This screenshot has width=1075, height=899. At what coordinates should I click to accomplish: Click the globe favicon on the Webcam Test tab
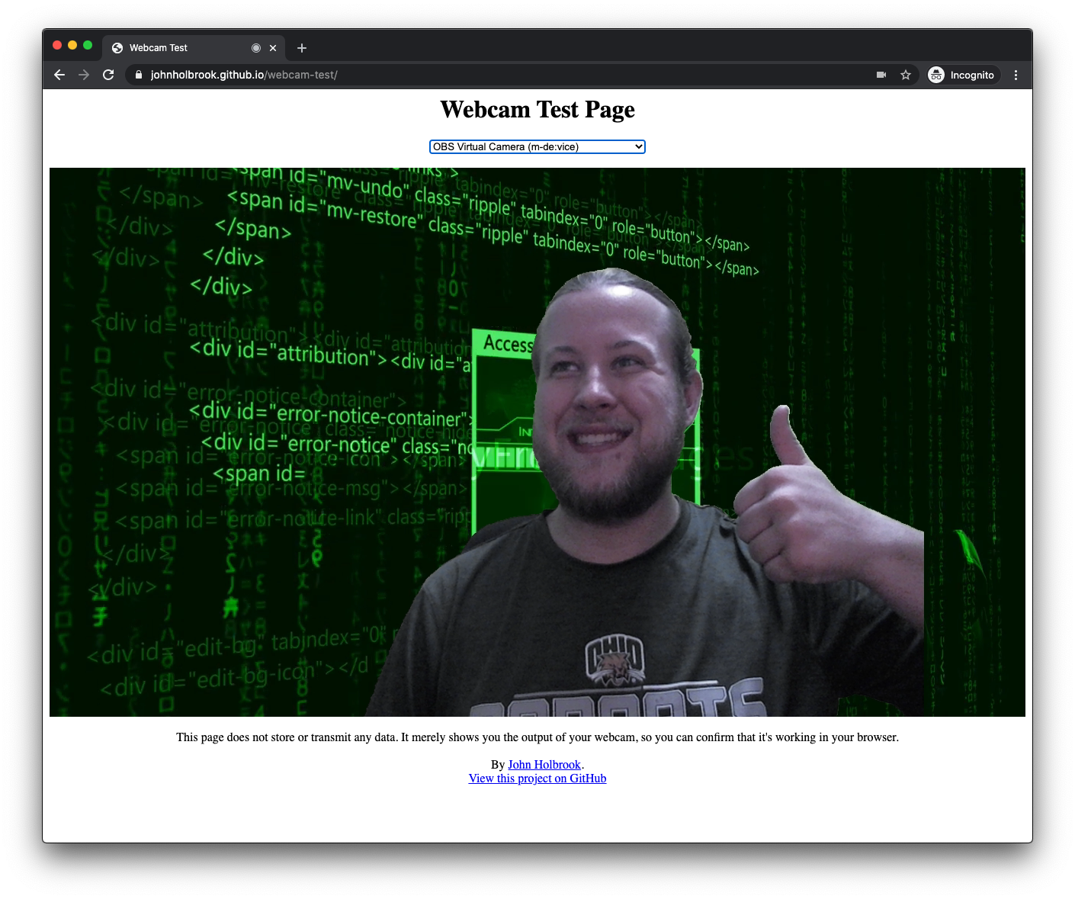[x=117, y=47]
